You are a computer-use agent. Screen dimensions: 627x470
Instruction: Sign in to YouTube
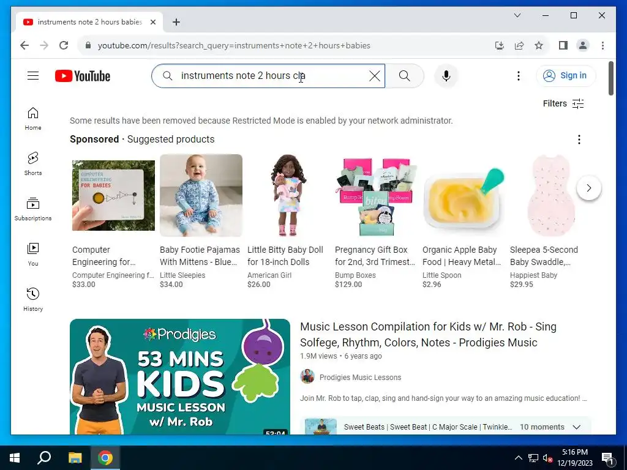[x=566, y=75]
